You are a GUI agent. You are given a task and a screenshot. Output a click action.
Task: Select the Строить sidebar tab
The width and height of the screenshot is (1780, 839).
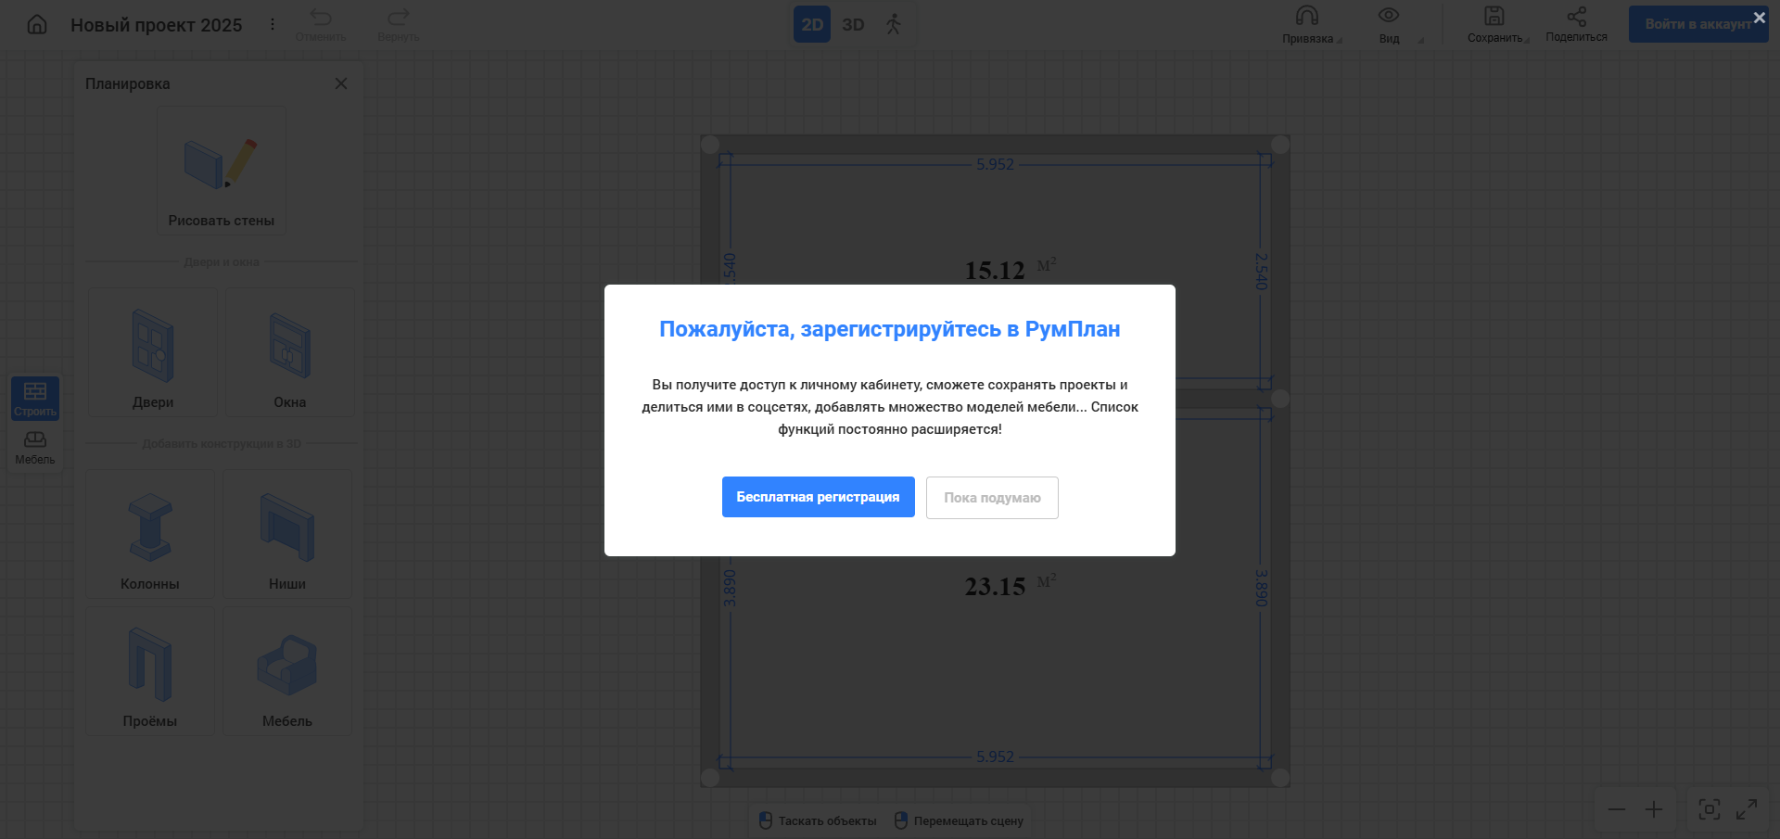tap(35, 399)
